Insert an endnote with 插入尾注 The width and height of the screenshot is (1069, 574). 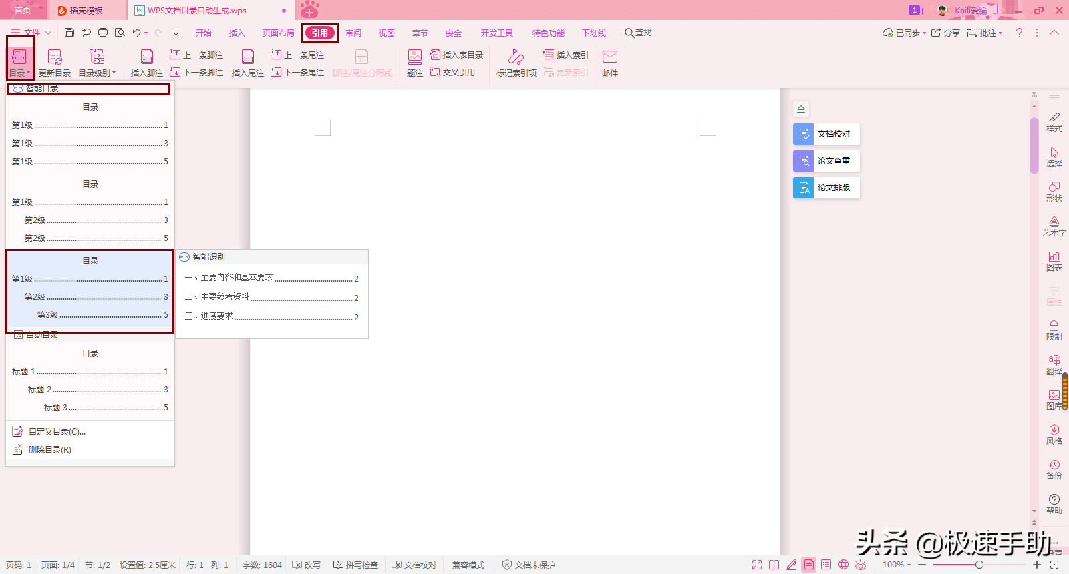pos(248,63)
